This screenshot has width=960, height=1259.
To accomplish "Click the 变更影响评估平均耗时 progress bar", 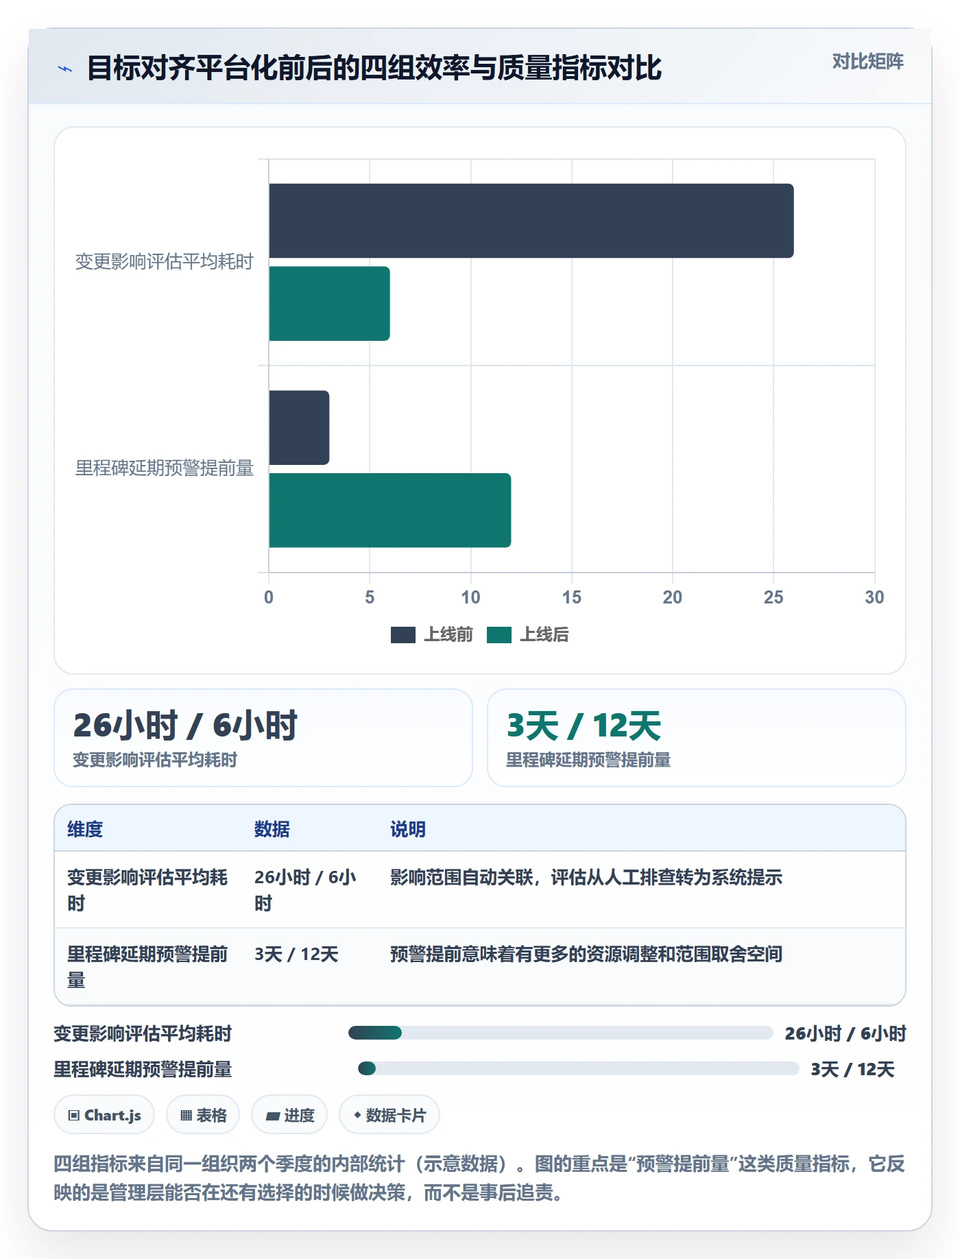I will click(560, 1033).
